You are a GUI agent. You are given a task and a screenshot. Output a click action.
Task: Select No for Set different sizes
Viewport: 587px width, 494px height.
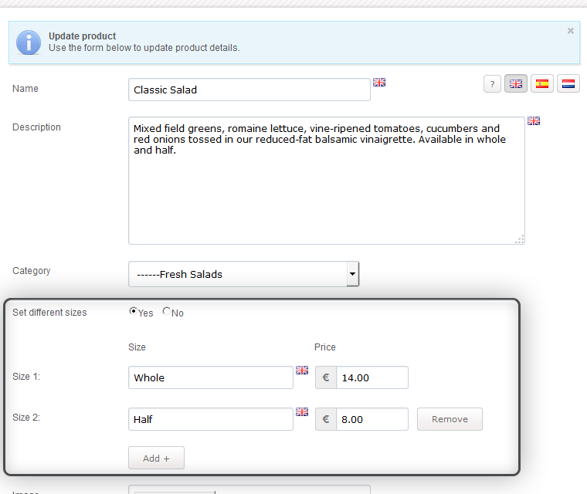pyautogui.click(x=166, y=311)
